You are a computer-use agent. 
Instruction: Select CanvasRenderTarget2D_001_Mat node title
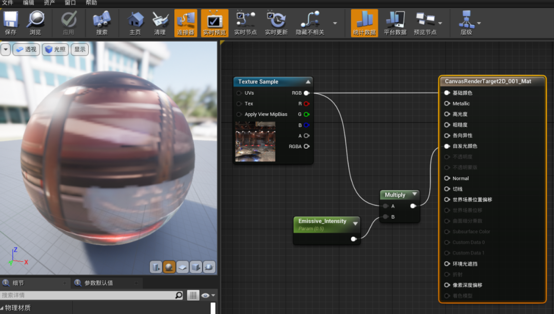488,81
